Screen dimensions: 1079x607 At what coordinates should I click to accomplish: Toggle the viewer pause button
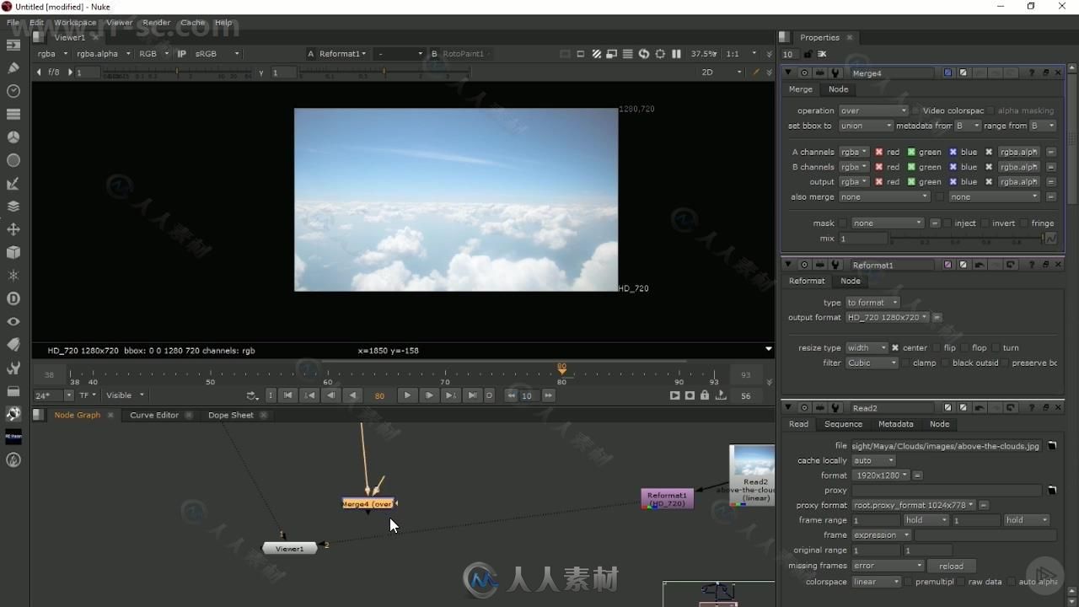(676, 54)
